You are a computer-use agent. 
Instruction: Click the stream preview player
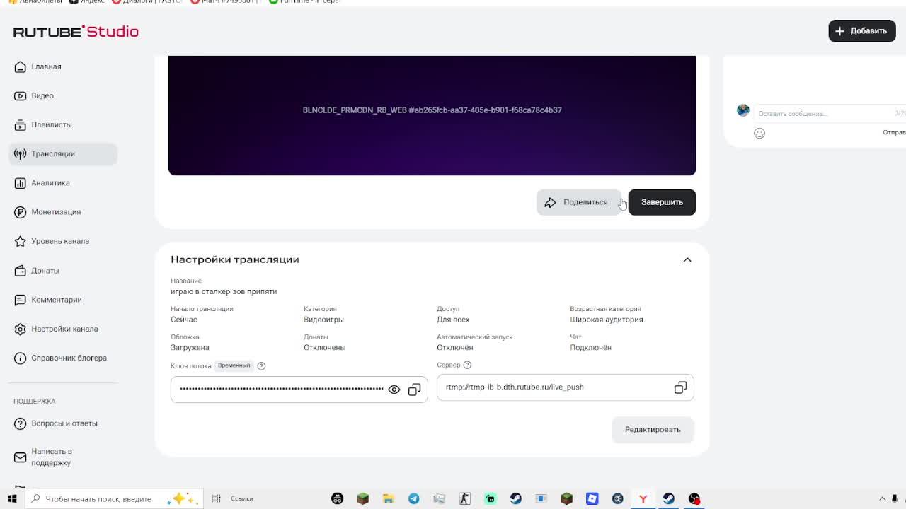tap(432, 115)
